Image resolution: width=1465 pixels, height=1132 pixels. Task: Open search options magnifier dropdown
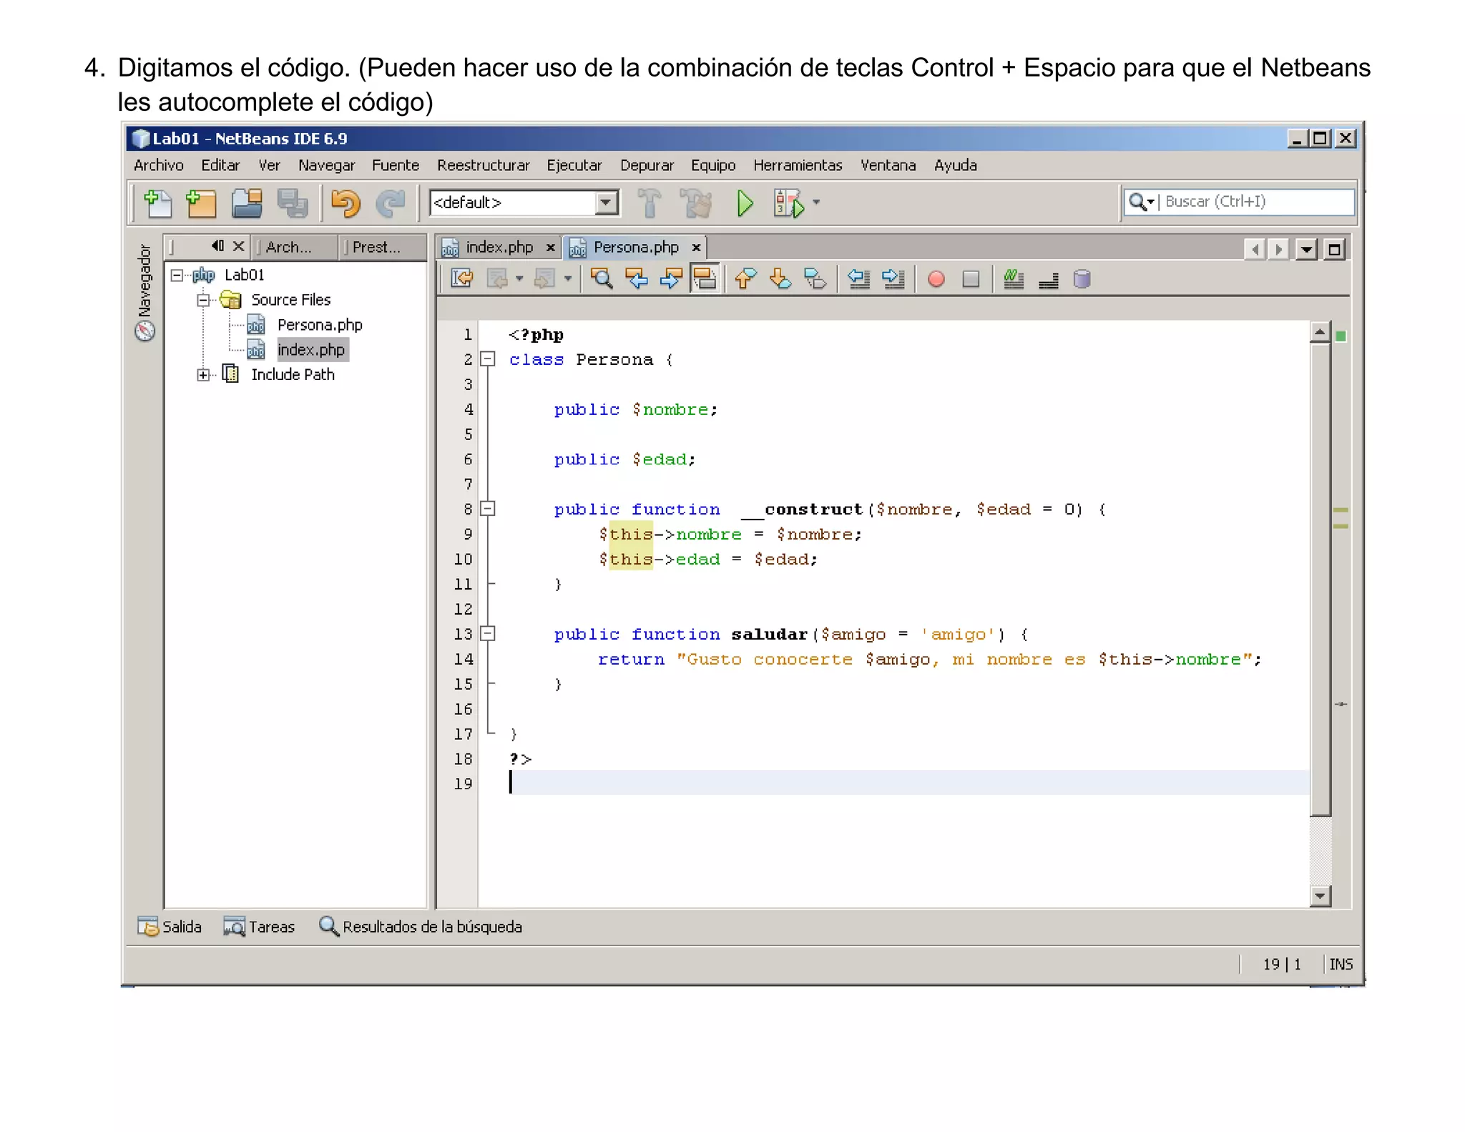(x=1142, y=202)
